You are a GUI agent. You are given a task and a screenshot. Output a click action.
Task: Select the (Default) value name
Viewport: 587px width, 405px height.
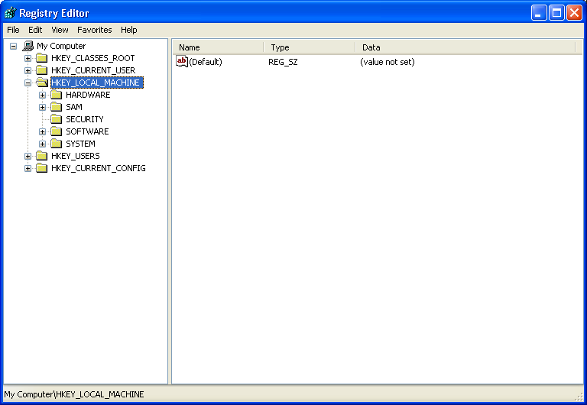(x=206, y=62)
